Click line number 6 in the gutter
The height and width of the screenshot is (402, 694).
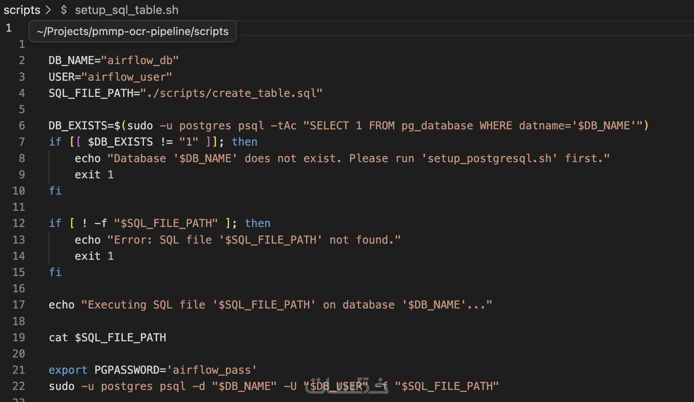point(22,126)
